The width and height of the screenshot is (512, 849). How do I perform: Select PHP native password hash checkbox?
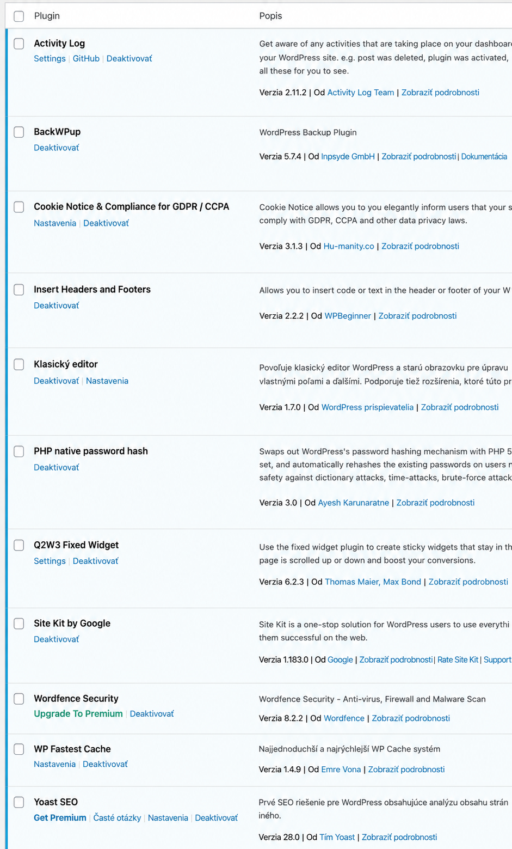tap(19, 451)
